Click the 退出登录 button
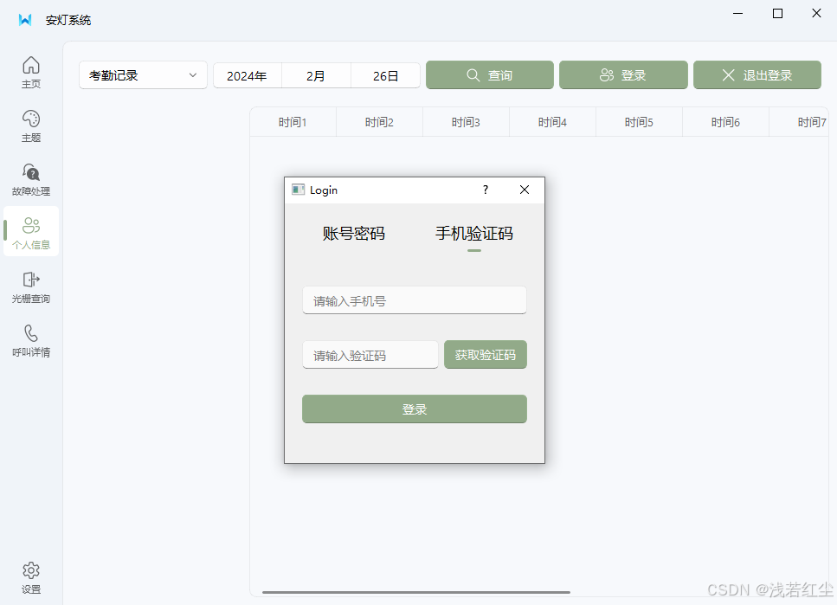This screenshot has height=605, width=837. pos(758,75)
